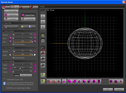
Task: Select the camera orbit tool
Action: coord(43,48)
